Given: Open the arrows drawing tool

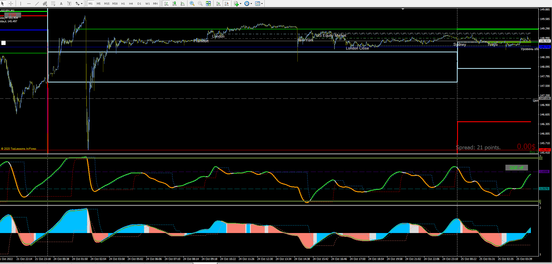Looking at the screenshot, I should coord(77,3).
